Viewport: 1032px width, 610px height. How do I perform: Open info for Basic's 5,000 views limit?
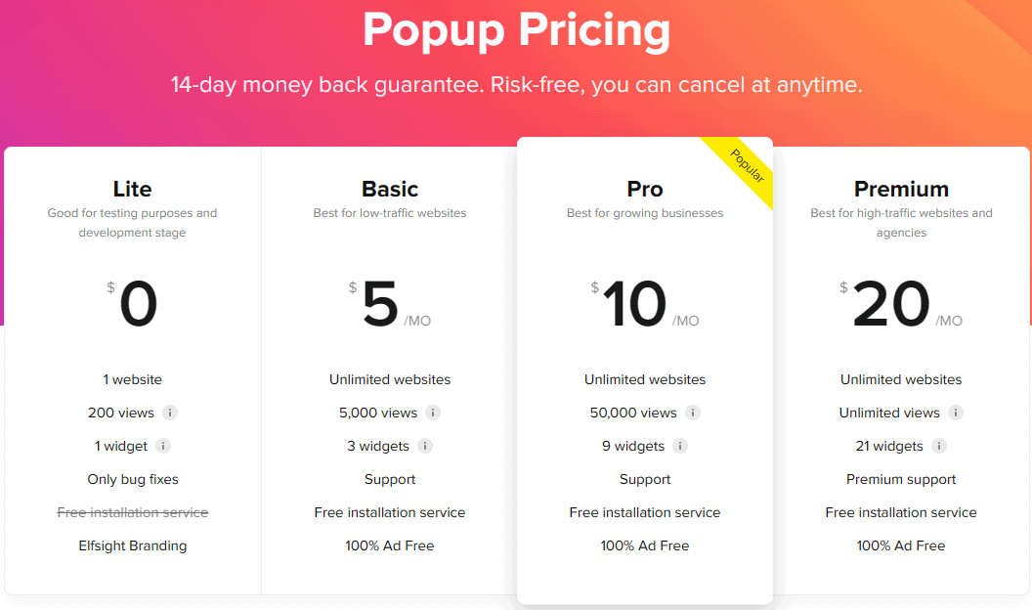click(x=435, y=413)
